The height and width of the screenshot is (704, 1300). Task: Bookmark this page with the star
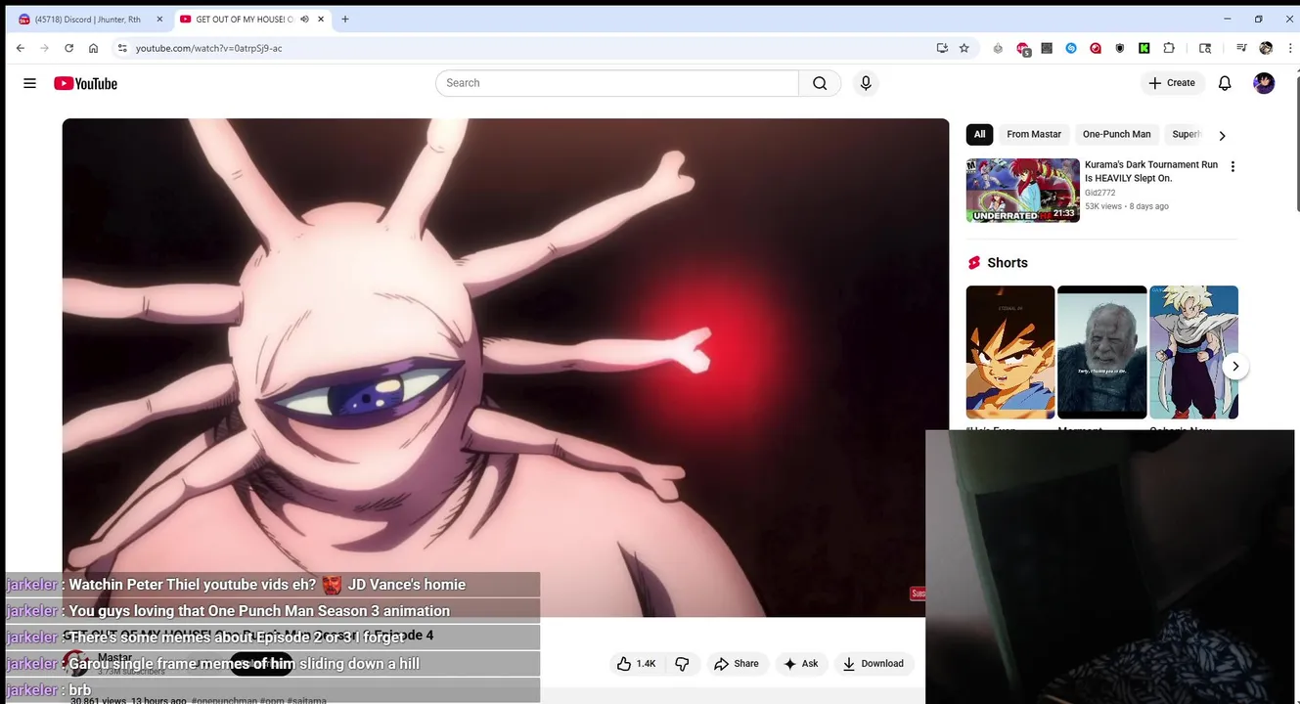[964, 48]
